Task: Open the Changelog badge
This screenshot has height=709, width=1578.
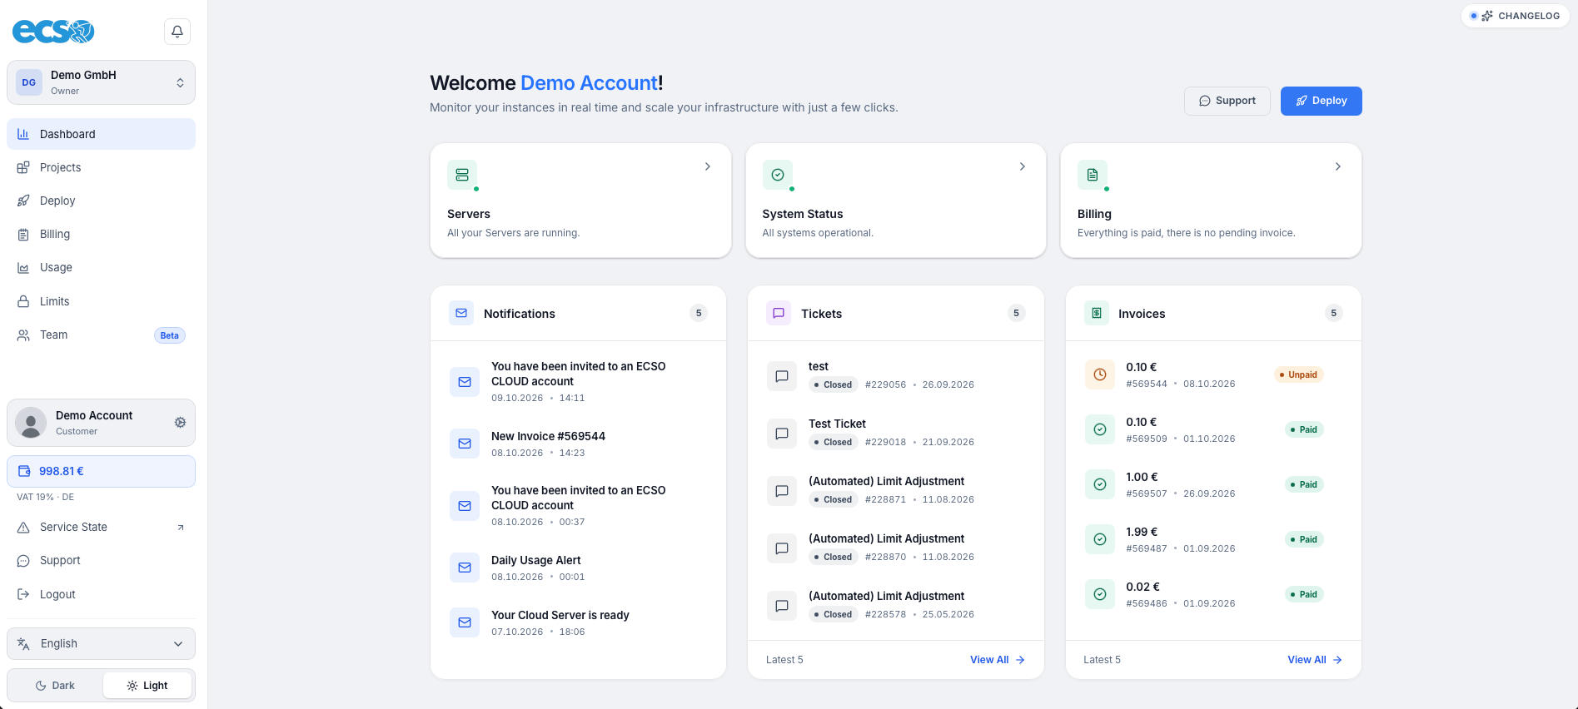Action: pos(1516,16)
